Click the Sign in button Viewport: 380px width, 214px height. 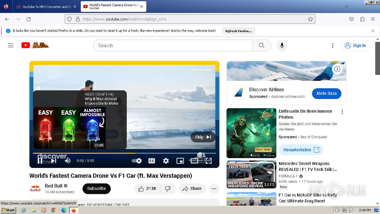tap(356, 45)
